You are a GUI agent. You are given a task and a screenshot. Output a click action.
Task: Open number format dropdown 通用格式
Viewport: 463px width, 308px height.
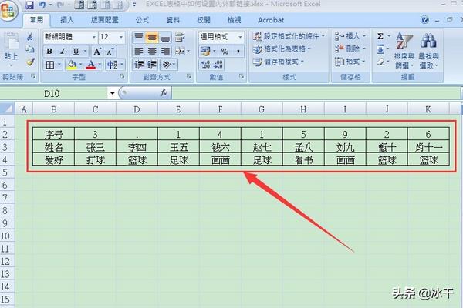coord(240,37)
